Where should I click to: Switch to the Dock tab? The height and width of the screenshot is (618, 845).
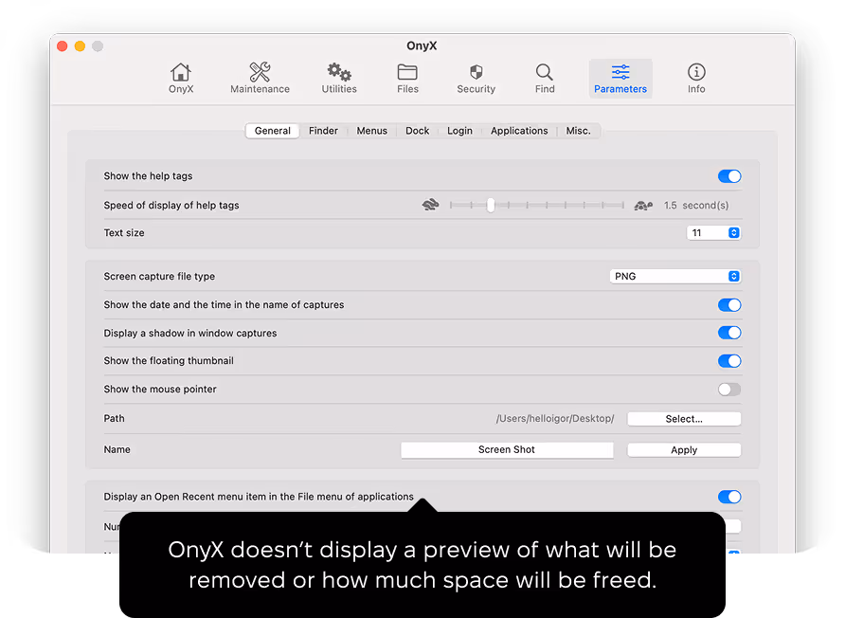tap(417, 131)
